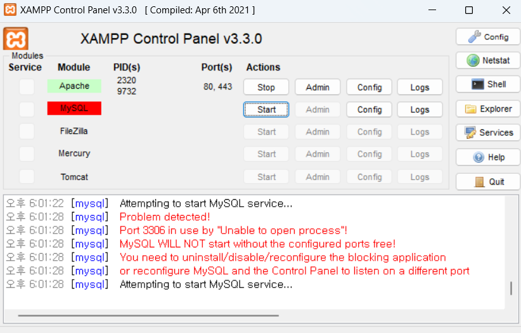Open Apache Config menu

pos(369,87)
